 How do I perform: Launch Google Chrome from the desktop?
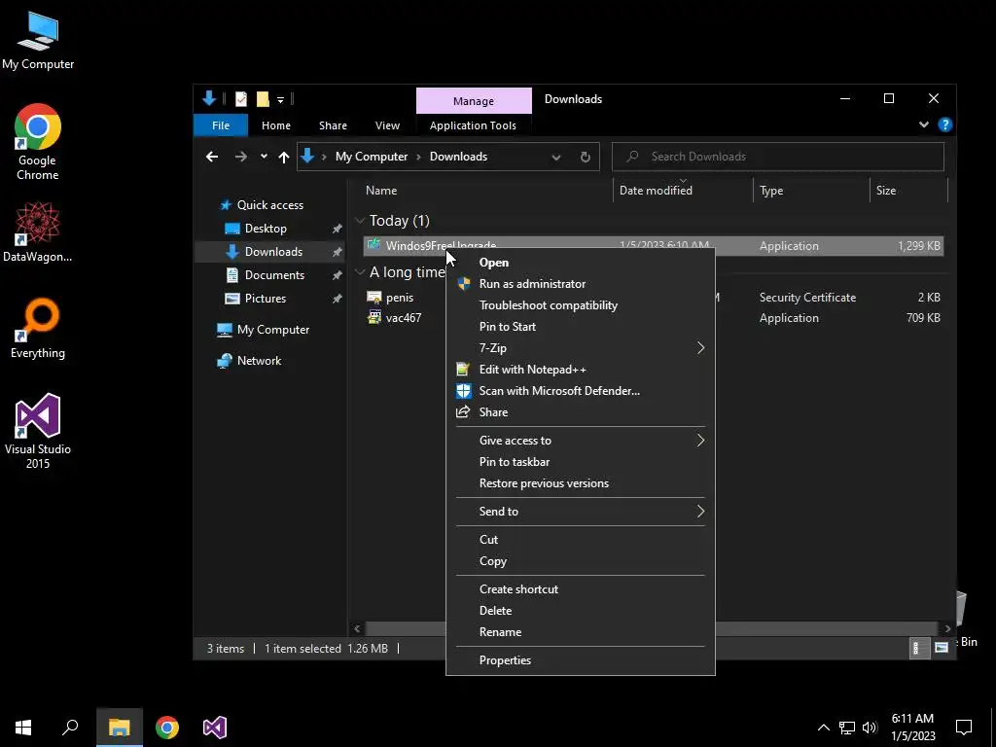click(x=38, y=142)
